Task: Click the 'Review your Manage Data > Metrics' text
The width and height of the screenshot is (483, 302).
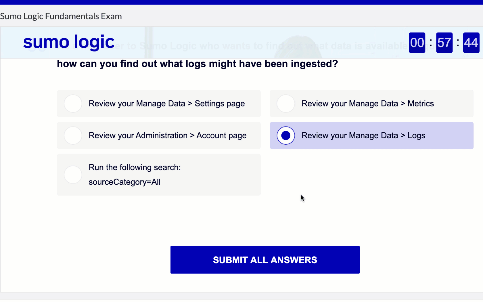Action: tap(367, 104)
